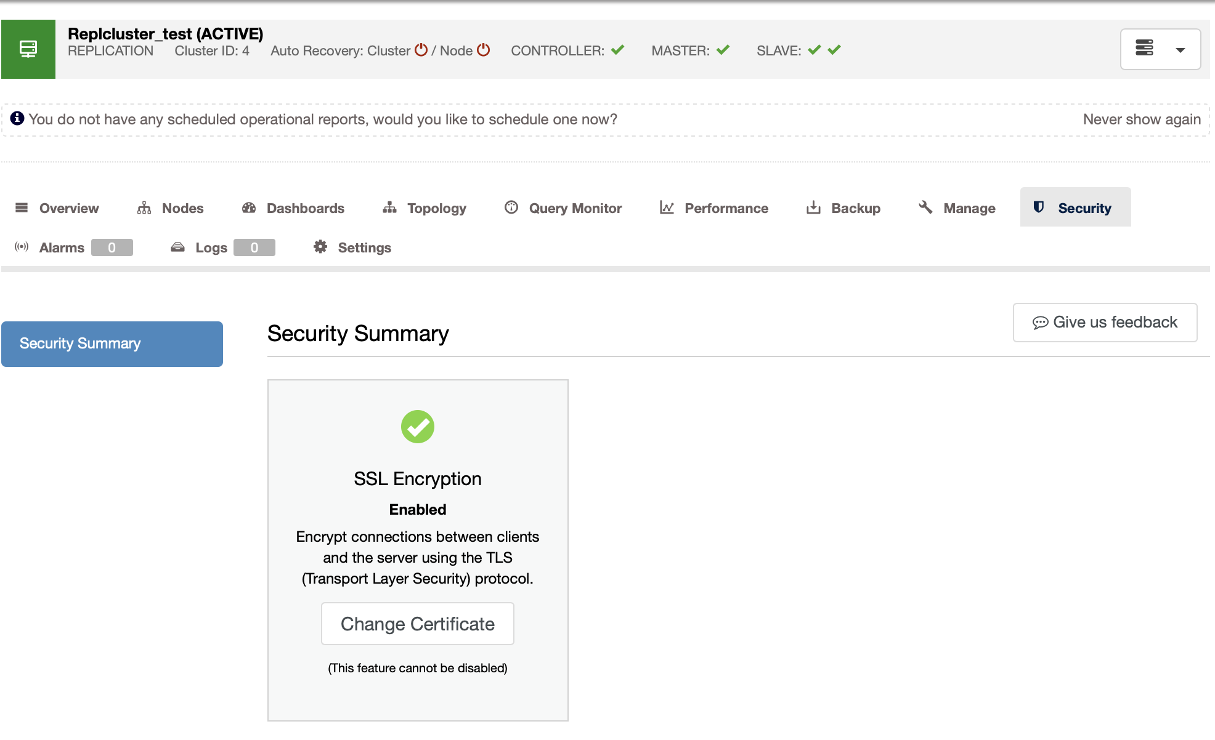Click the green cluster server icon
Image resolution: width=1215 pixels, height=740 pixels.
(28, 49)
